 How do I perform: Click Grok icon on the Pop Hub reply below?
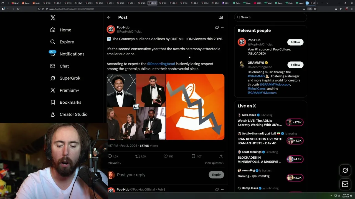point(217,190)
